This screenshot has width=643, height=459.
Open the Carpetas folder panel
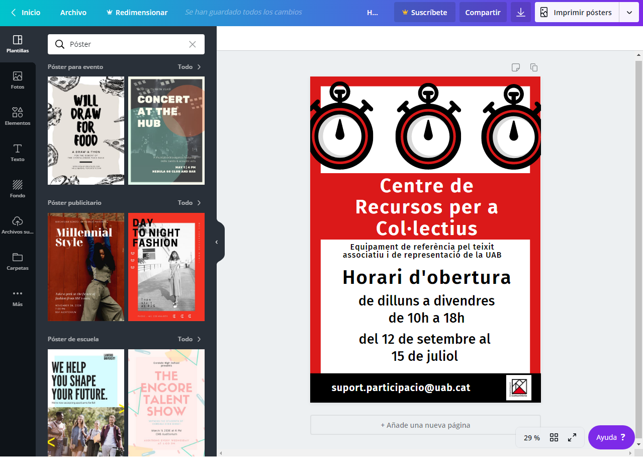[18, 261]
